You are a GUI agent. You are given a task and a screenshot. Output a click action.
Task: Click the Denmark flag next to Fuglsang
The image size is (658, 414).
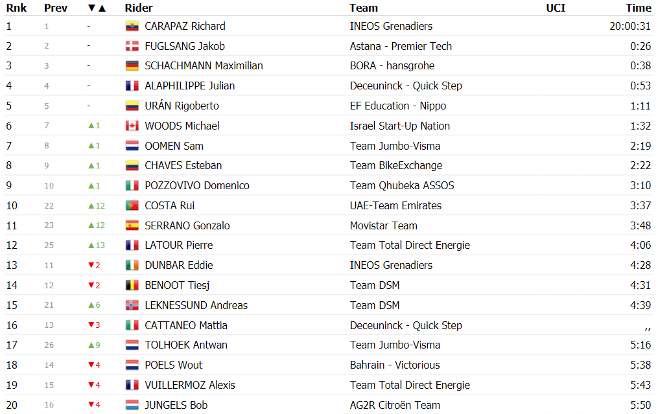point(132,46)
